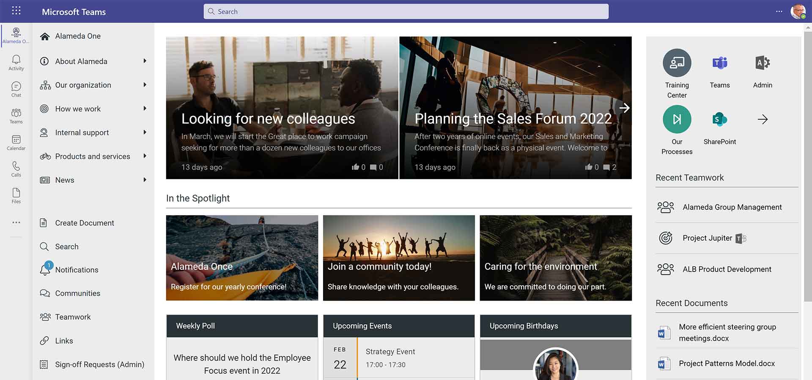Like the Planning the Sales Forum article
The width and height of the screenshot is (812, 380).
(x=589, y=167)
